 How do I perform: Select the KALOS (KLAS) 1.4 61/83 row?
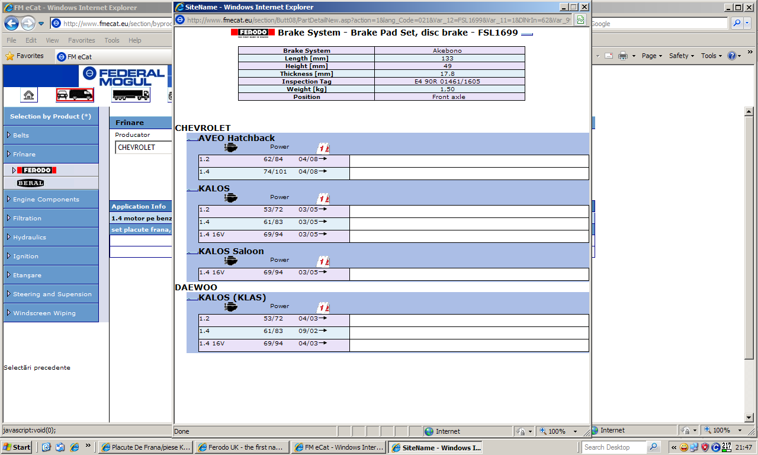click(x=394, y=333)
